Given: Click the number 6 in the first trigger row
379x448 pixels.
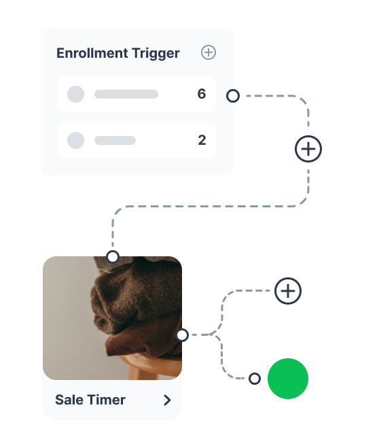Looking at the screenshot, I should [202, 94].
